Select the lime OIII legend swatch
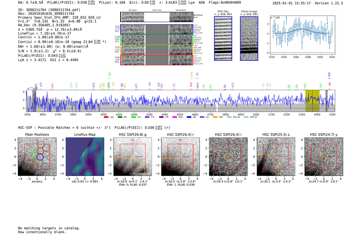This screenshot has width=361, height=246. pos(134,117)
